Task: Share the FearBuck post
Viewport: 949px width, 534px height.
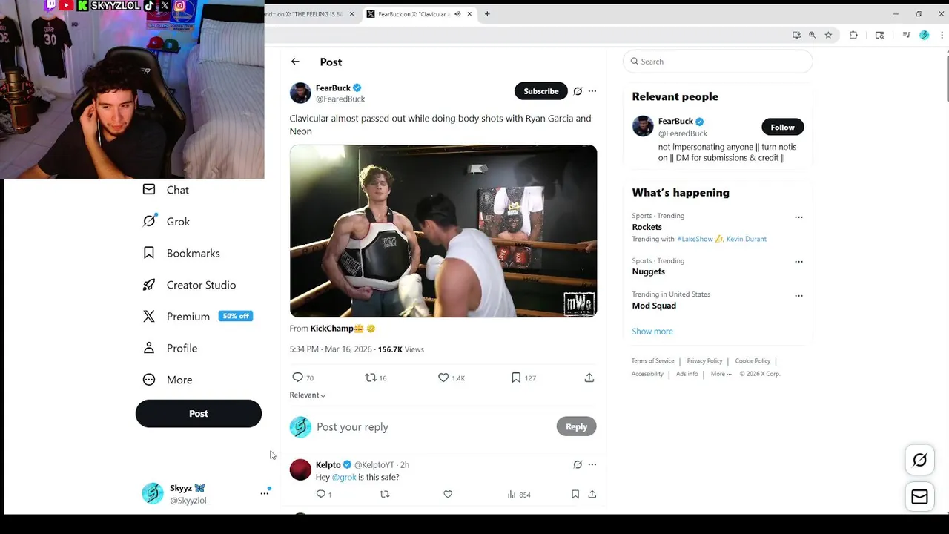Action: pos(589,378)
